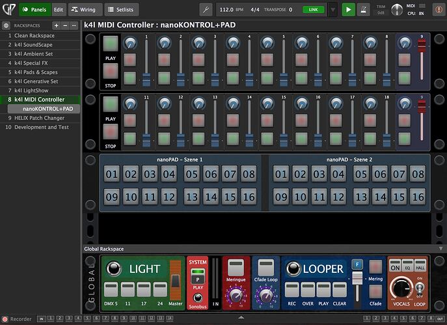Switch to Edit view
The width and height of the screenshot is (447, 325).
[59, 10]
